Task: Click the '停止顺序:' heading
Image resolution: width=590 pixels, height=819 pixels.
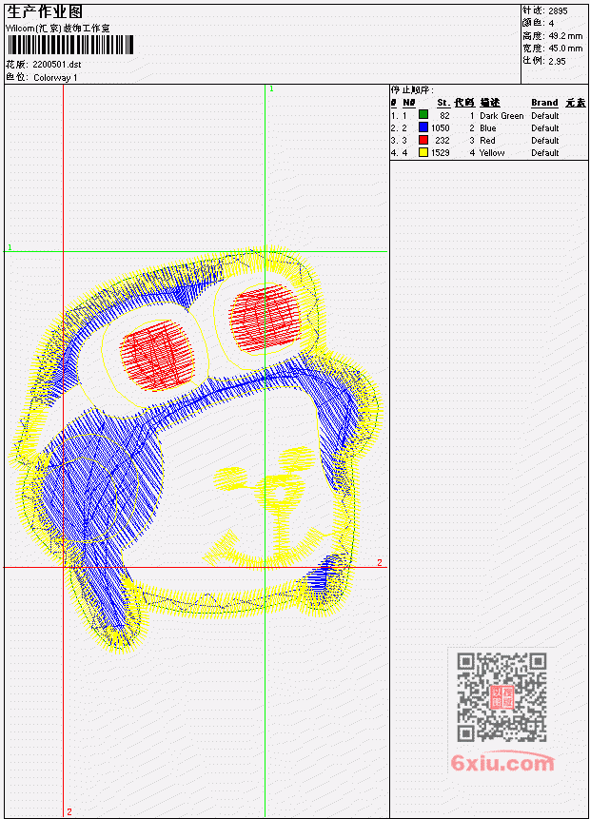Action: [412, 89]
